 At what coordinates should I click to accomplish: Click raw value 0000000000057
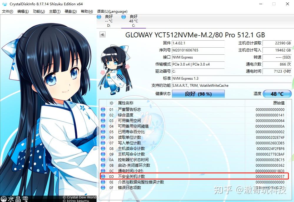[x=270, y=176]
